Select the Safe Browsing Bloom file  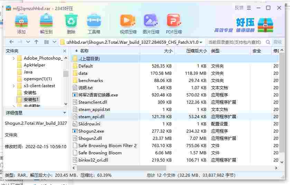click(x=100, y=153)
